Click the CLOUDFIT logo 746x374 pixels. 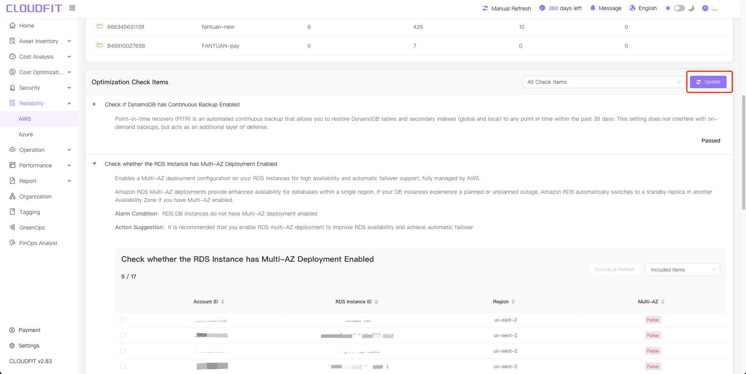[34, 8]
